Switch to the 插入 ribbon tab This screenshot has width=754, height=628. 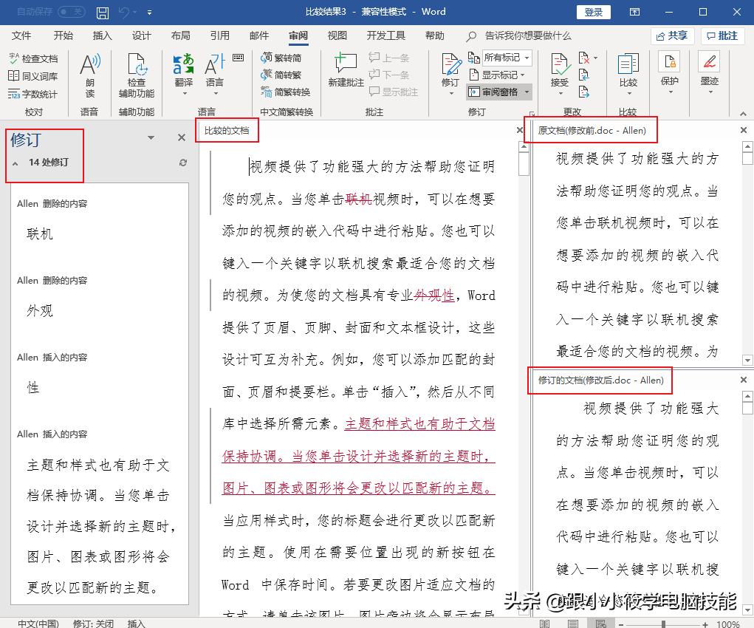point(102,35)
